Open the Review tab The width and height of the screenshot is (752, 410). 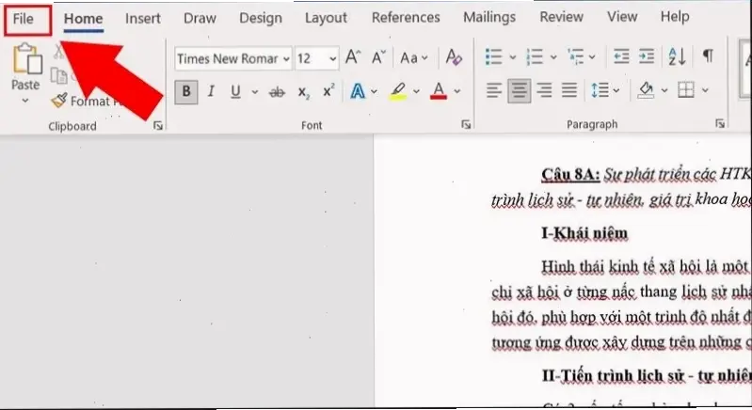tap(561, 17)
